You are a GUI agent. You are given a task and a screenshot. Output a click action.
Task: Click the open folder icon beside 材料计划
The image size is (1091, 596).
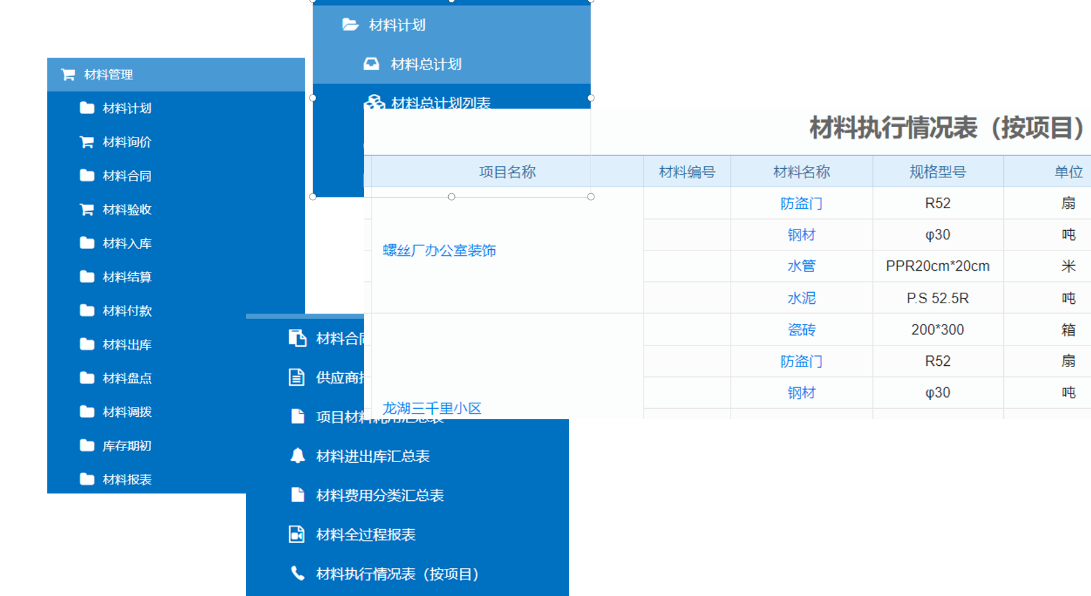350,25
